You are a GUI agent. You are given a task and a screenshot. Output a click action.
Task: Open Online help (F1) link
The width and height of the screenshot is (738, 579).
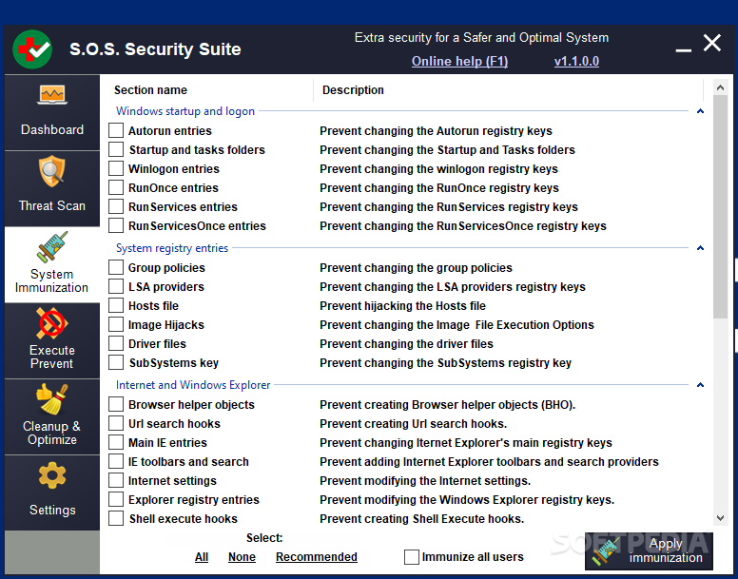tap(460, 62)
